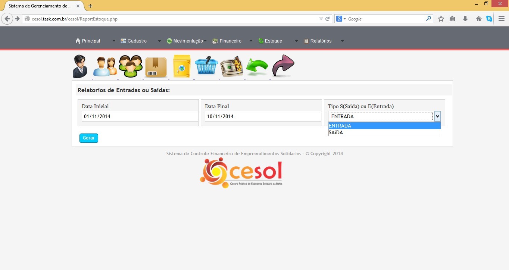The height and width of the screenshot is (270, 509).
Task: Click the yellow safe icon
Action: coord(182,66)
